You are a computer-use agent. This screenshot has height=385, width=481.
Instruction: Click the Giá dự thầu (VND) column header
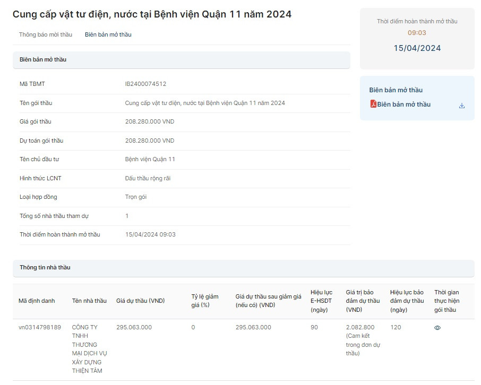[140, 301]
